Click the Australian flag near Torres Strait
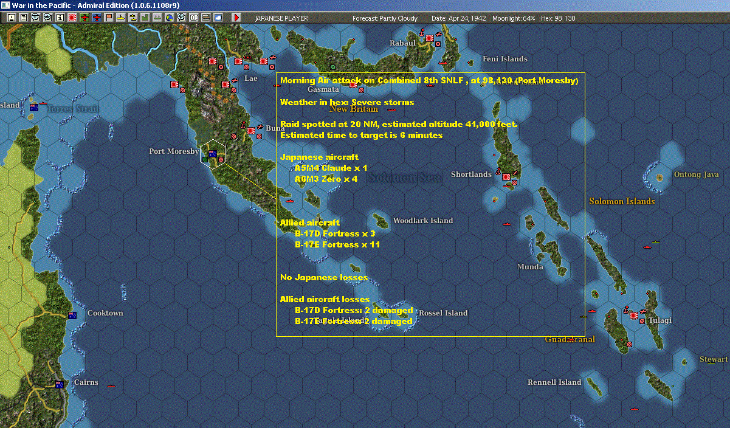 click(34, 107)
